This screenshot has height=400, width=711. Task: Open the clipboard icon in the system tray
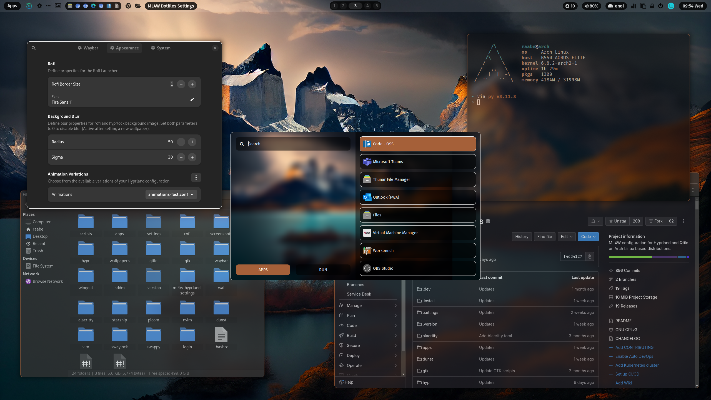pos(643,6)
